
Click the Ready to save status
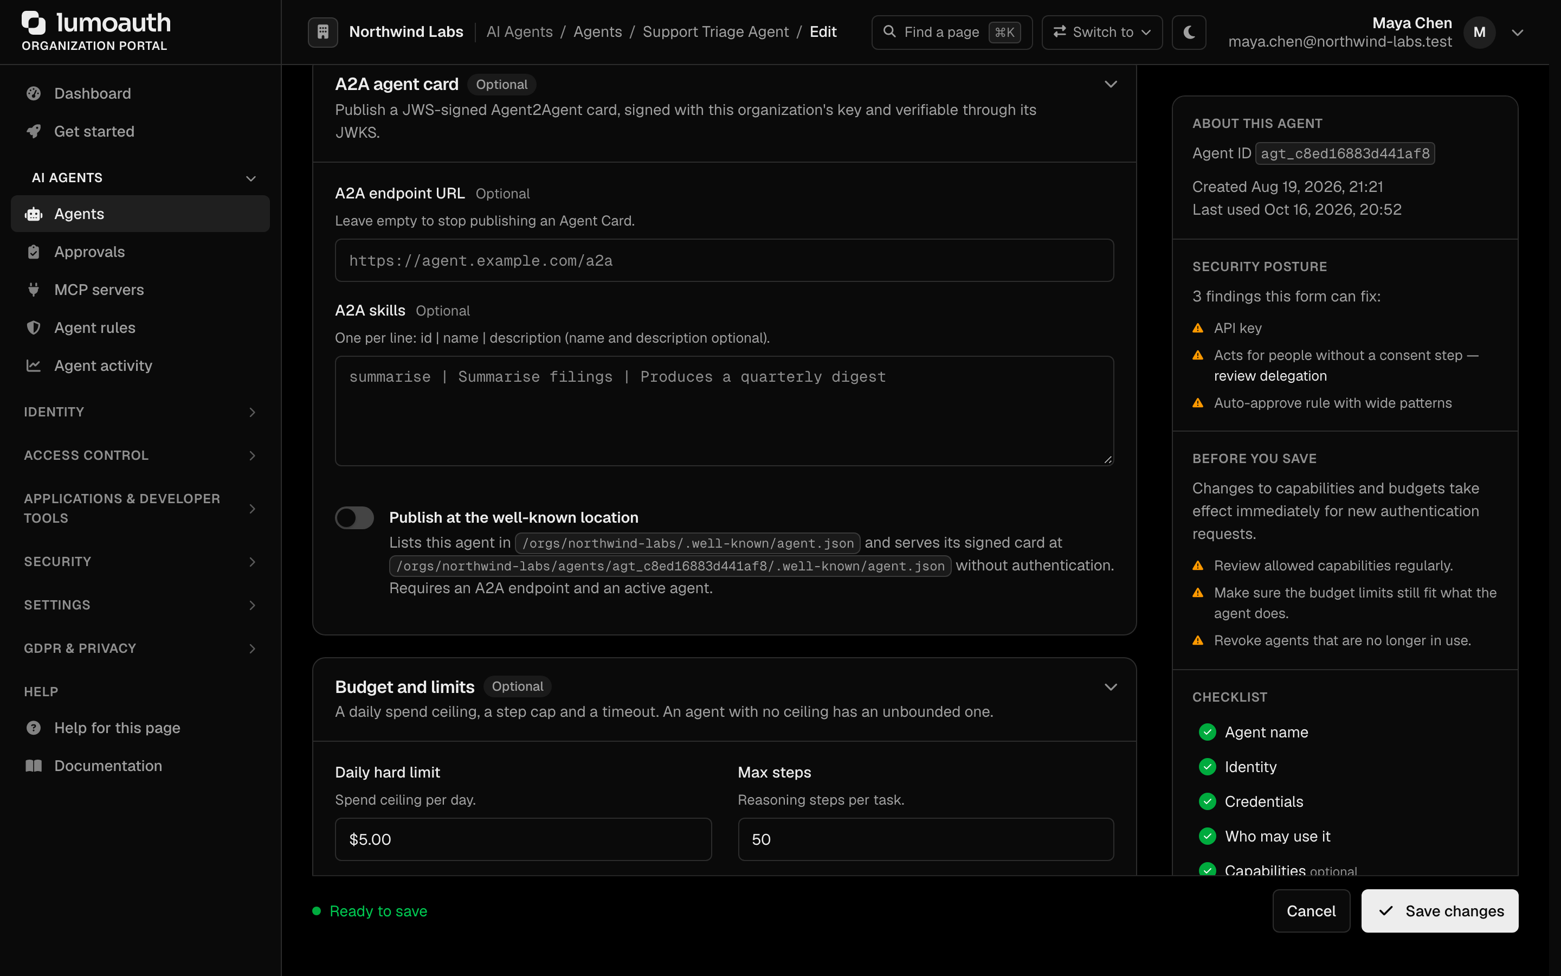tap(370, 911)
